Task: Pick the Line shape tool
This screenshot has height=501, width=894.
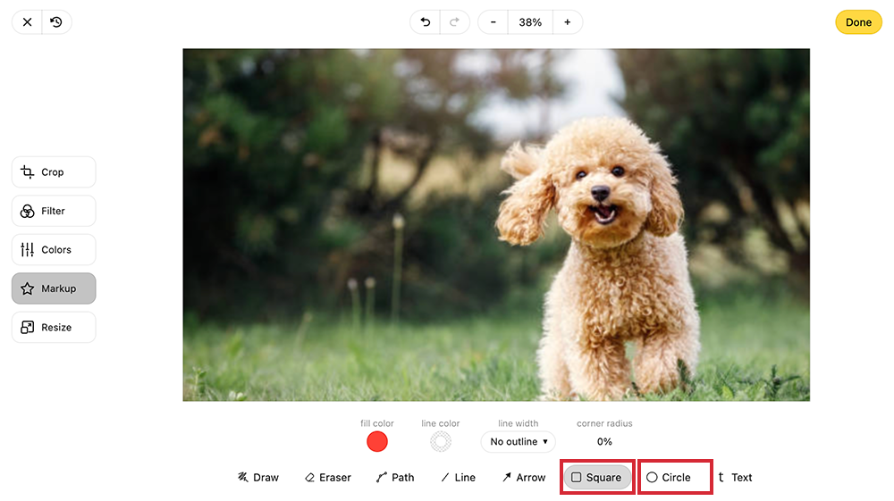Action: point(458,478)
